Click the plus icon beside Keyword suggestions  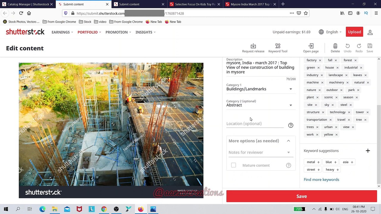(368, 151)
